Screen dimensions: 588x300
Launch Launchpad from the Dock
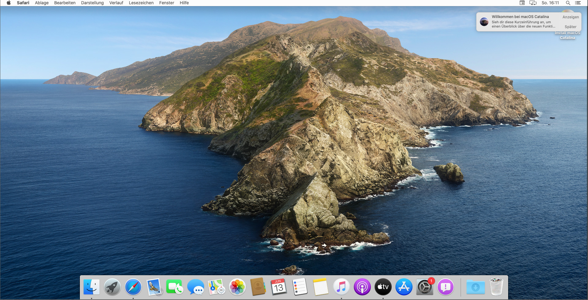point(112,287)
